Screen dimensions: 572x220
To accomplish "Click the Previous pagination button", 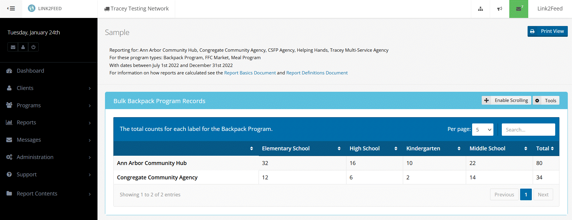I will coord(504,195).
